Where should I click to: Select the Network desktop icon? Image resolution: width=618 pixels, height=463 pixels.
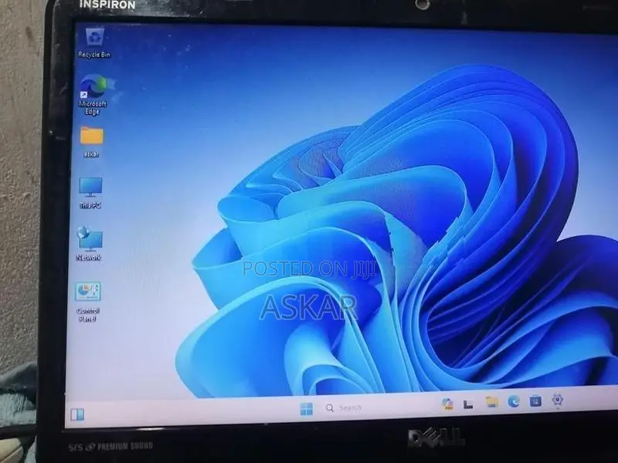89,244
